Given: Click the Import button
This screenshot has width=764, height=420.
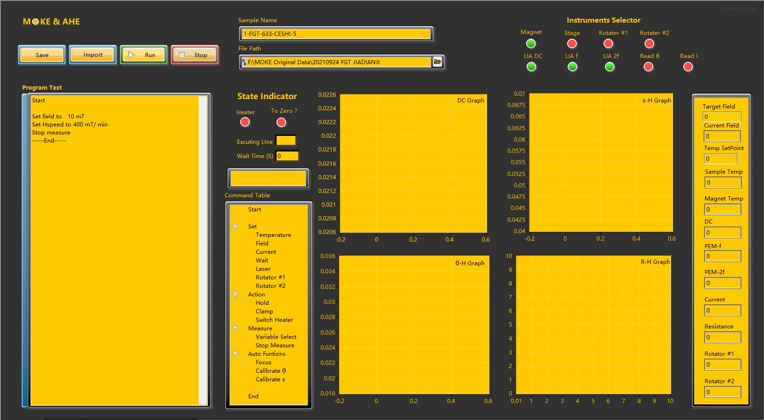Looking at the screenshot, I should point(93,55).
